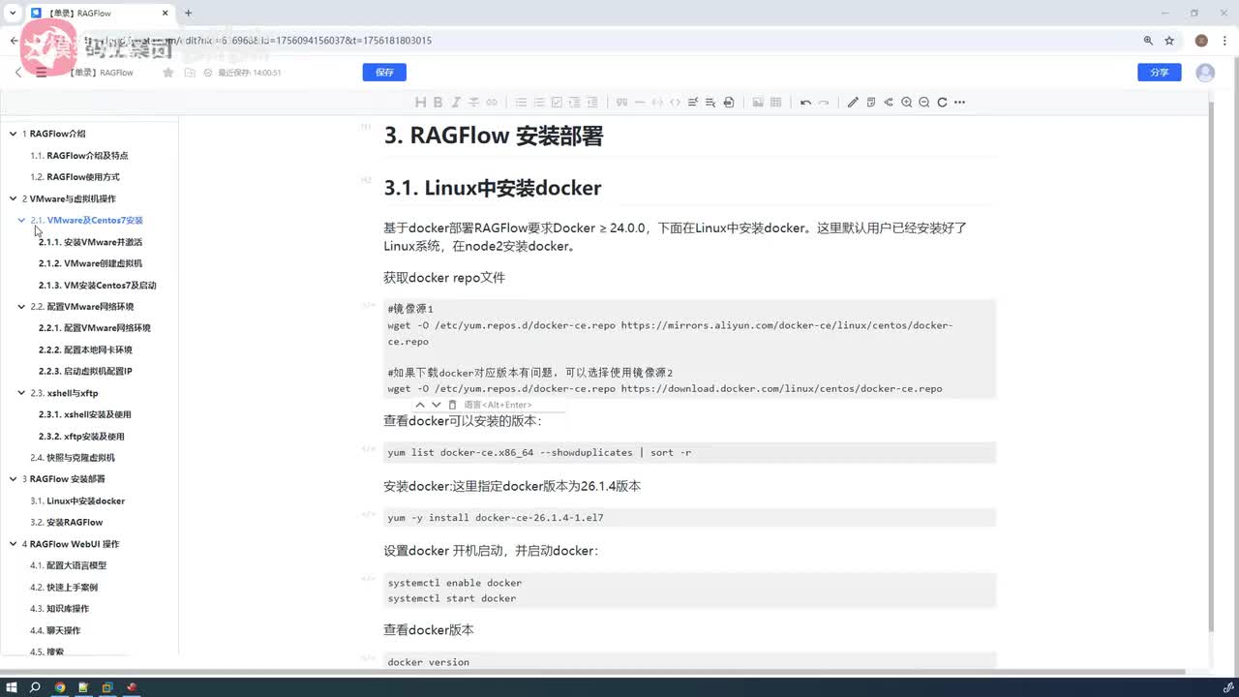Open outline item '1.1. RAGFlow介绍及特点'
The image size is (1239, 697).
coord(78,155)
